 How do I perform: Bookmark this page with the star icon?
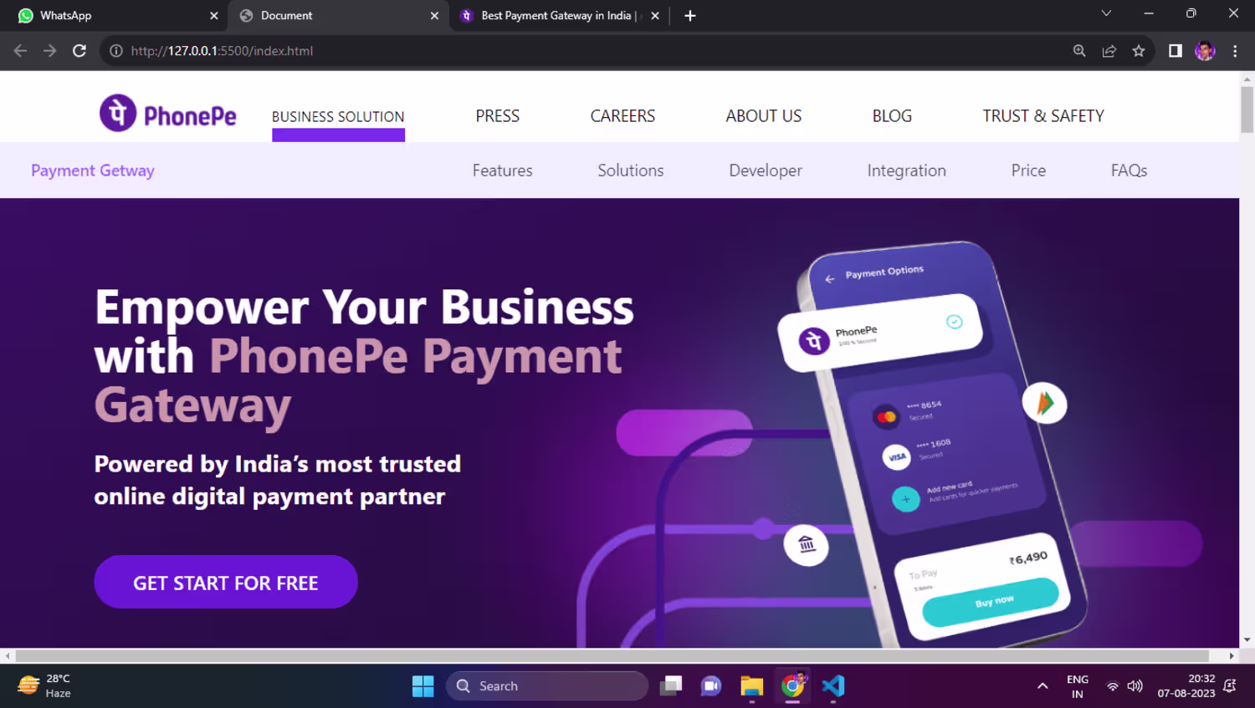(1139, 51)
